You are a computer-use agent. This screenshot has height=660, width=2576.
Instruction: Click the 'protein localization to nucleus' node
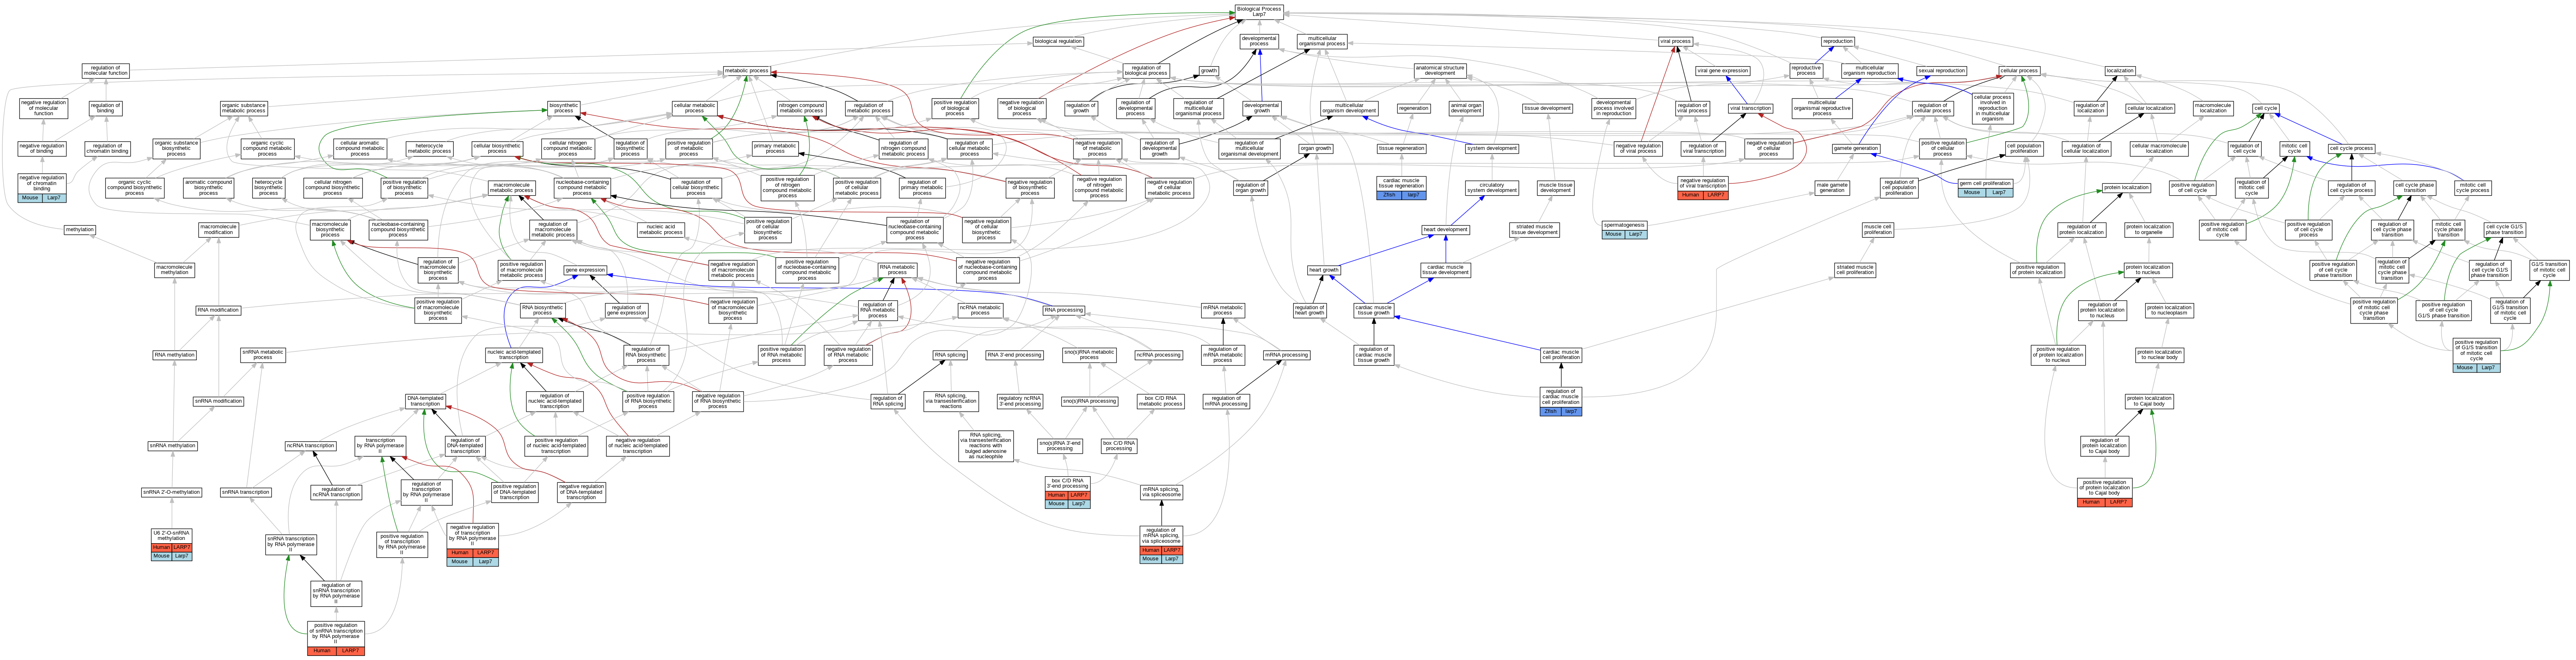[2148, 269]
